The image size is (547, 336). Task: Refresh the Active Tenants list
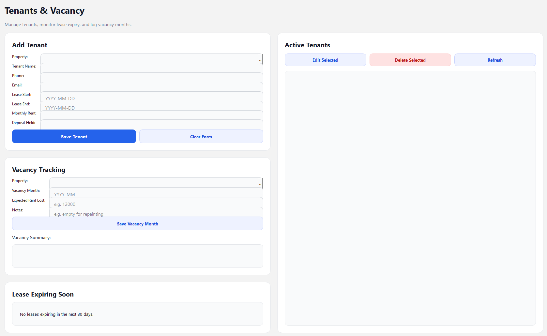[495, 60]
